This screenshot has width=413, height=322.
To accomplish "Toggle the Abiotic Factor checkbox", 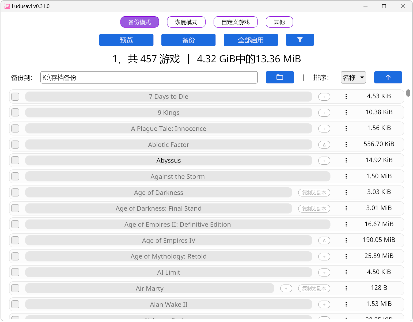I will click(15, 145).
